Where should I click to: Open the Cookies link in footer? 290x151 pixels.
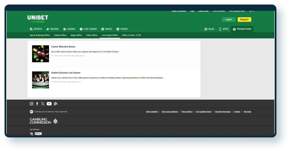point(237,112)
